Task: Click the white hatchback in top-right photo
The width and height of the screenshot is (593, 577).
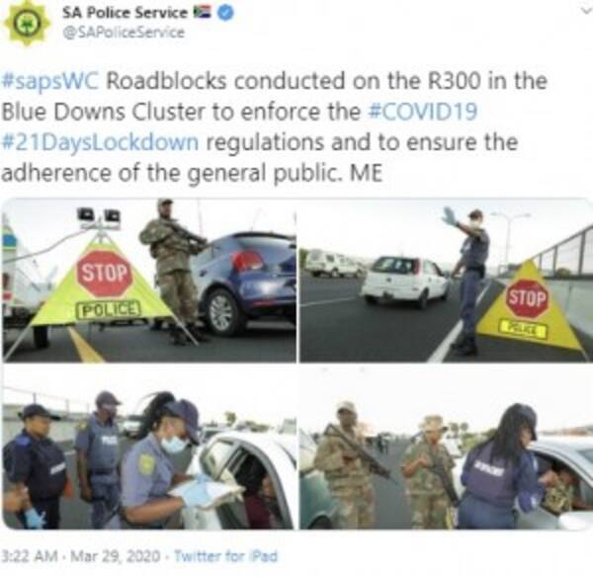Action: (406, 281)
